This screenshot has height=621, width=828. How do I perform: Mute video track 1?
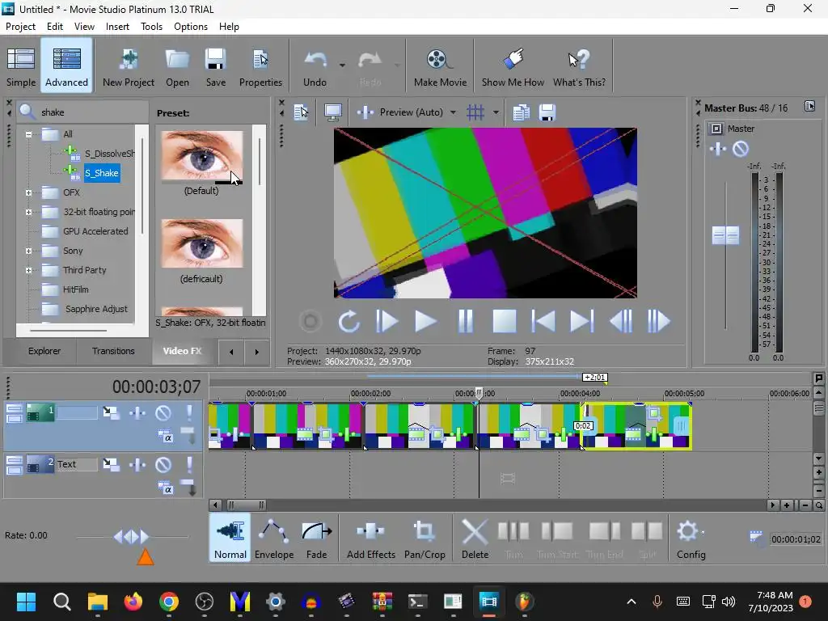[163, 413]
